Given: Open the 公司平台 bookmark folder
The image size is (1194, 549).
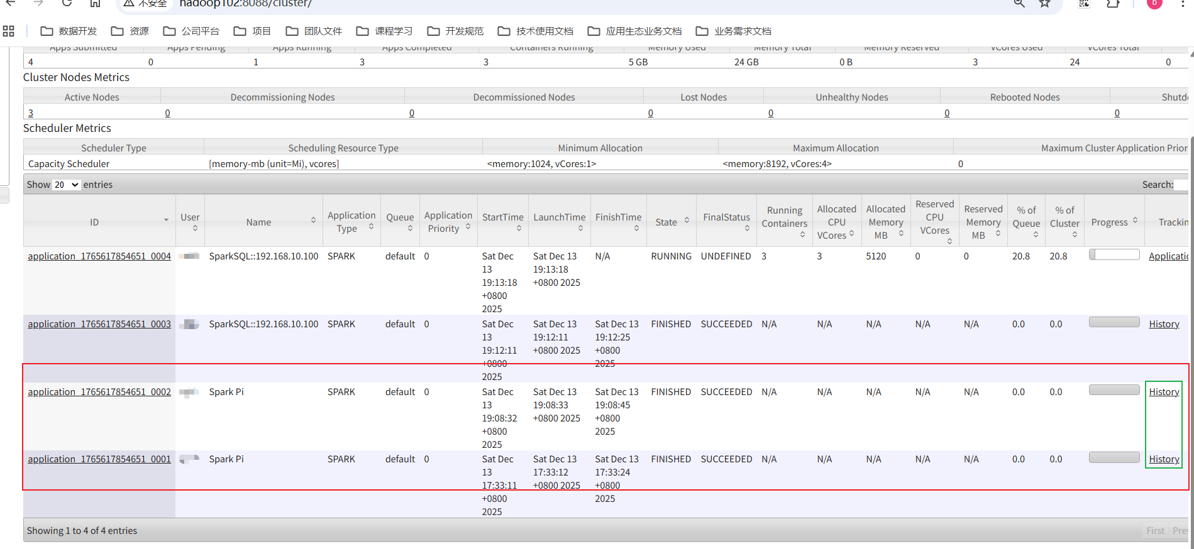Looking at the screenshot, I should (x=191, y=31).
